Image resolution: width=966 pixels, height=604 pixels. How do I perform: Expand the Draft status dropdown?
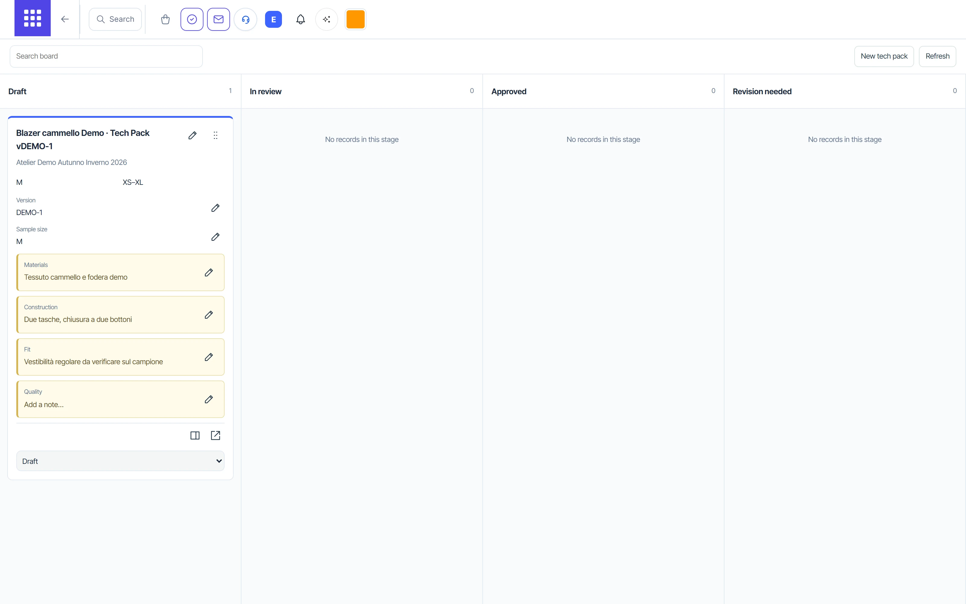(120, 461)
